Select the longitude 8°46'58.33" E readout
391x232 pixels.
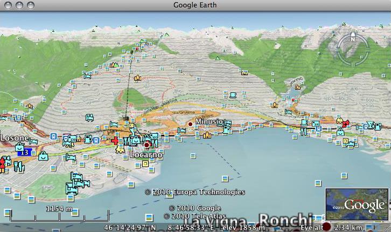point(191,227)
